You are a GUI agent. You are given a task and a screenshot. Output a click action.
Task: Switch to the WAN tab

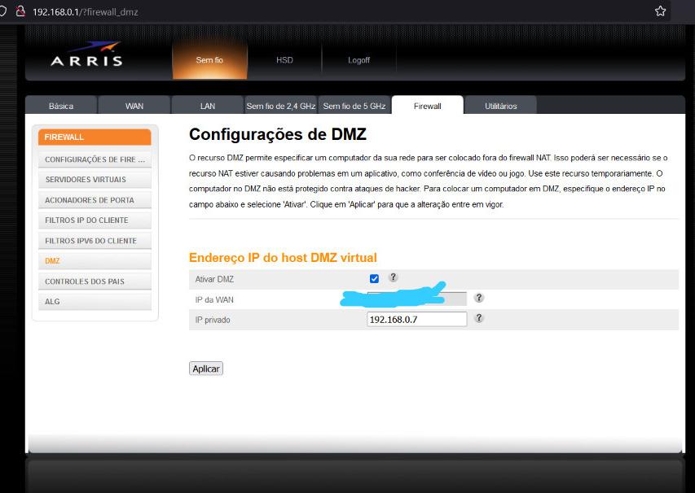tap(134, 106)
